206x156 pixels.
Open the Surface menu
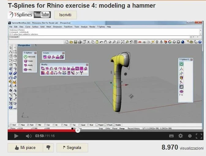[35, 27]
